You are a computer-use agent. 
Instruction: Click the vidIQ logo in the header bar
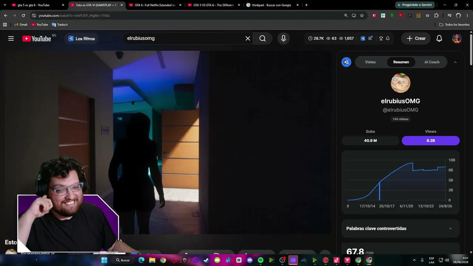363,38
